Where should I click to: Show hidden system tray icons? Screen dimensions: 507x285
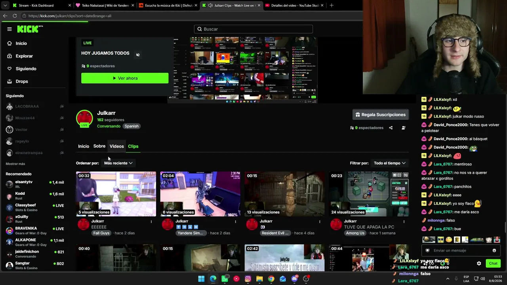point(448,279)
